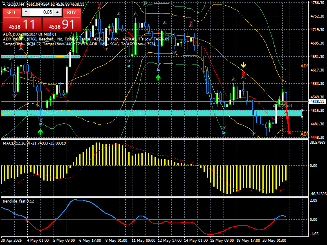The height and width of the screenshot is (245, 327).
Task: Decrease trade volume with the down arrow
Action: tap(26, 12)
